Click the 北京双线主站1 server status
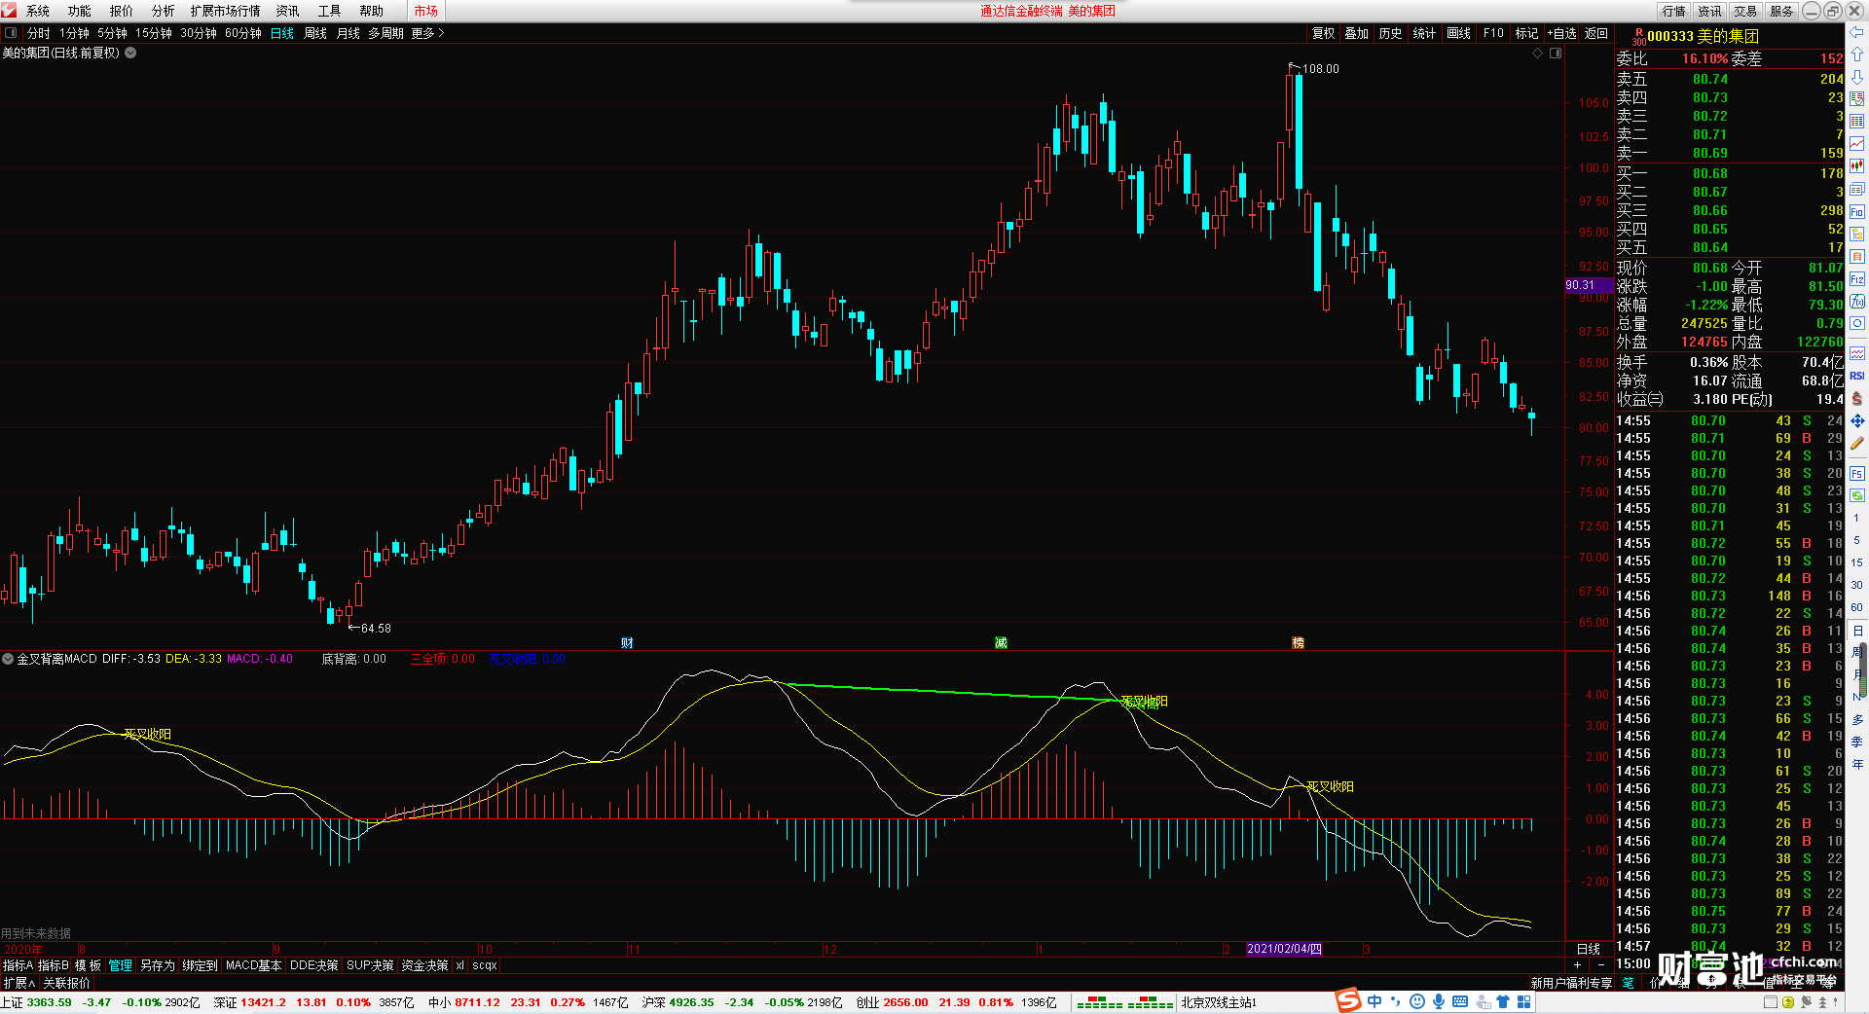Viewport: 1869px width, 1014px height. point(1219,1002)
